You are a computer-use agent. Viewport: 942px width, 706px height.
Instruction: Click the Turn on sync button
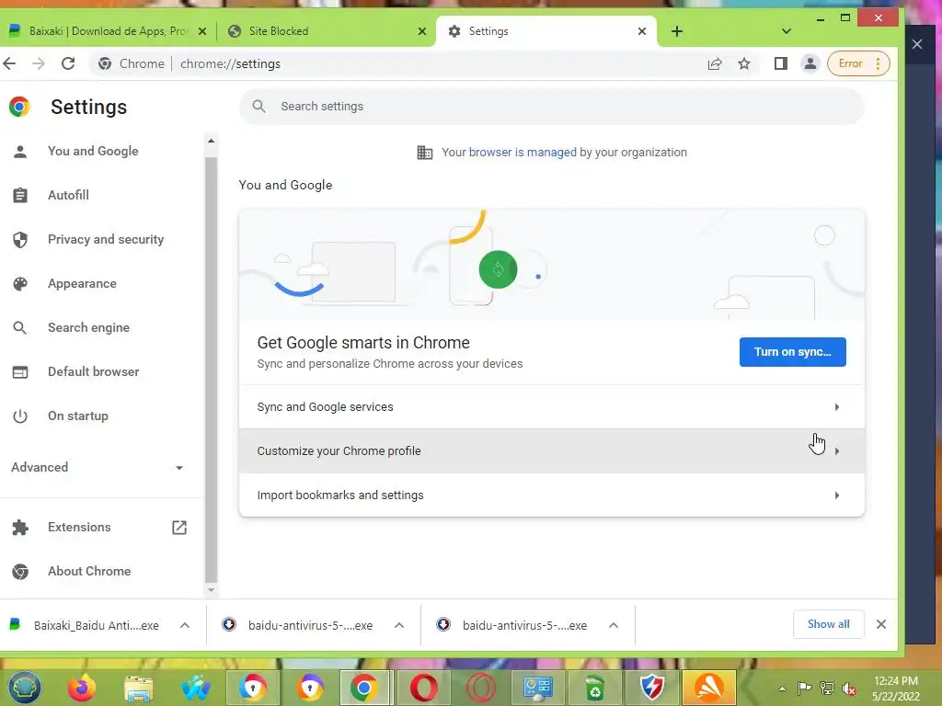792,352
